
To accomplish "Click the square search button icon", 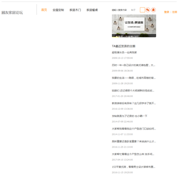I will 142,10.
